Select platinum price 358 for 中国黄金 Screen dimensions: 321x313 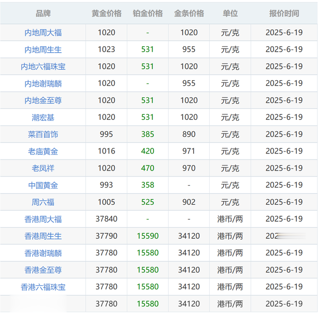(x=147, y=185)
